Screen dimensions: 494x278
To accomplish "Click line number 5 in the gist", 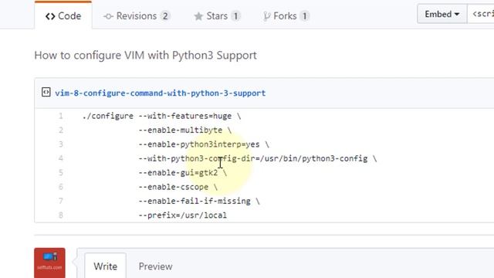I will click(61, 173).
